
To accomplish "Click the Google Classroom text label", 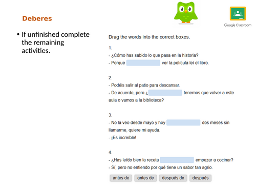I will click(x=238, y=25).
